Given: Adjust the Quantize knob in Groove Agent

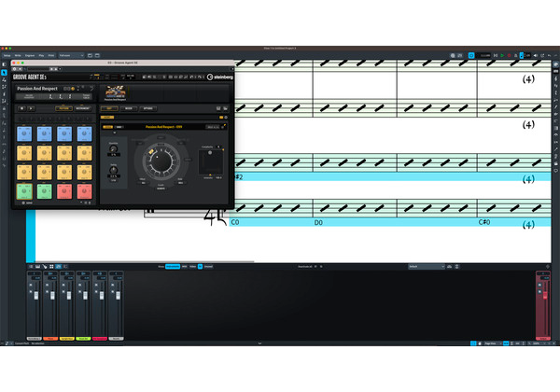Looking at the screenshot, I should pos(113,149).
